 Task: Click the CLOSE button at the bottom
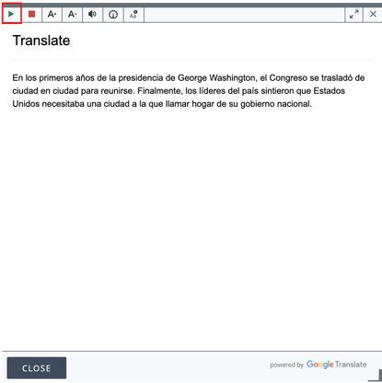pyautogui.click(x=37, y=367)
